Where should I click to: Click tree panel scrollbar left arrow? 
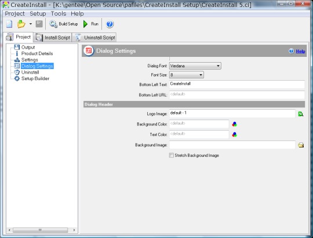[x=9, y=230]
